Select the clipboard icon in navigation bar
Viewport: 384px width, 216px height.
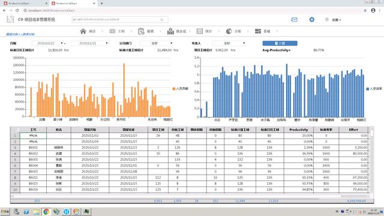pyautogui.click(x=141, y=31)
